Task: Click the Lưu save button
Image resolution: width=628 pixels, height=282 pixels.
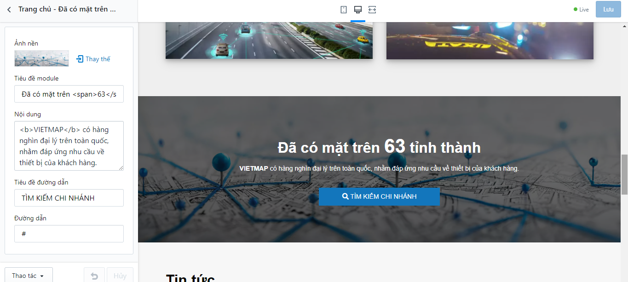Action: [x=608, y=9]
